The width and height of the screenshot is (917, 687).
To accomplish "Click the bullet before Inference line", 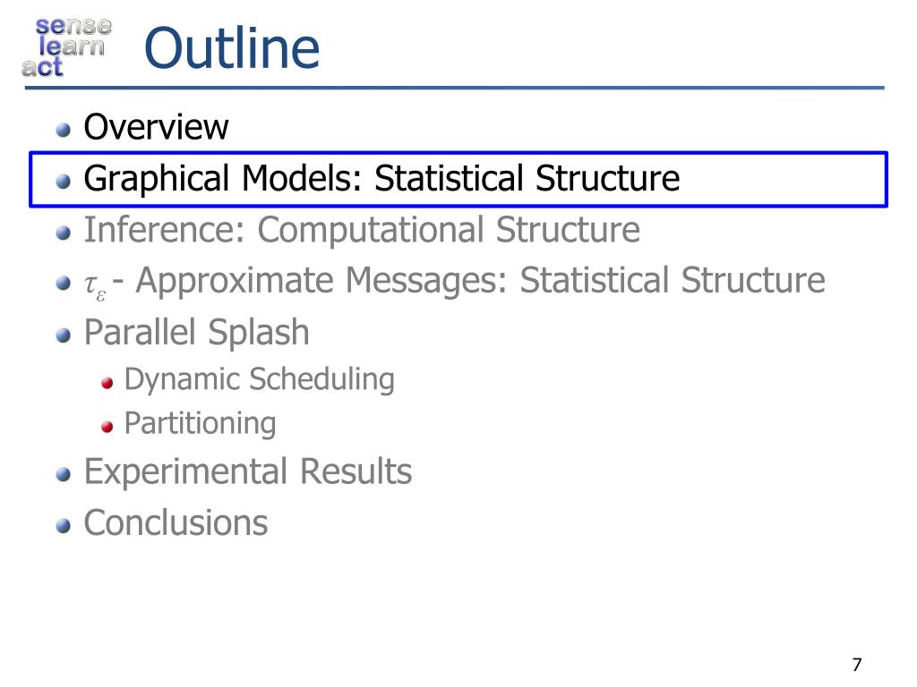I will (x=64, y=233).
